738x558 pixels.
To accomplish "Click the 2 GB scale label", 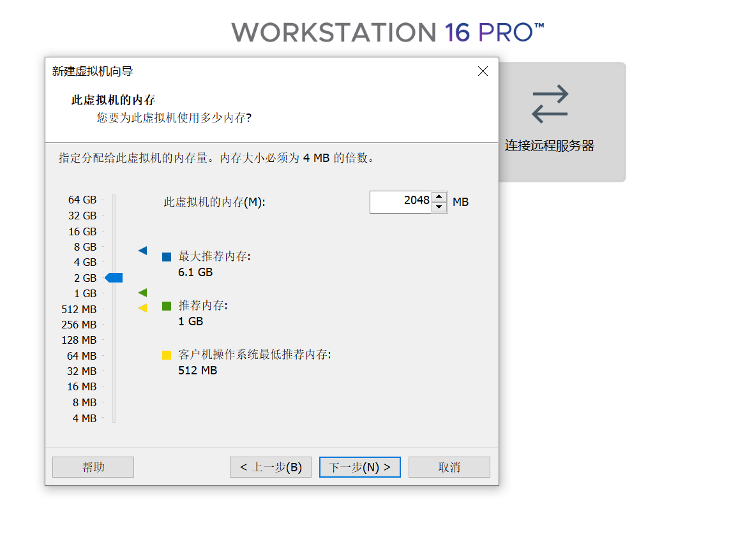I will pyautogui.click(x=85, y=278).
